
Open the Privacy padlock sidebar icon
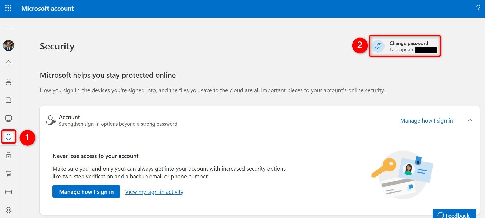(9, 155)
